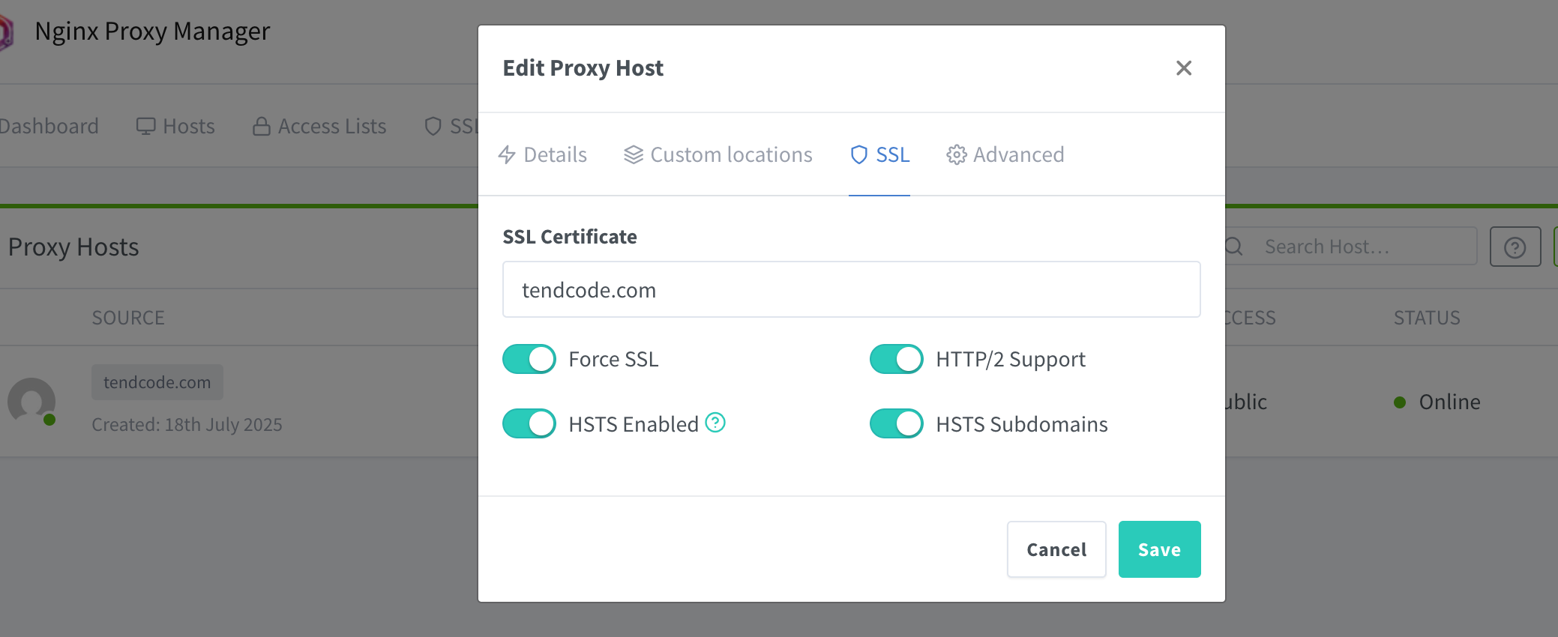Screen dimensions: 1558x637
Task: Open the Details tab
Action: click(543, 154)
